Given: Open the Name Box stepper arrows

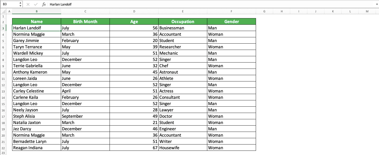Looking at the screenshot, I should (21, 4).
